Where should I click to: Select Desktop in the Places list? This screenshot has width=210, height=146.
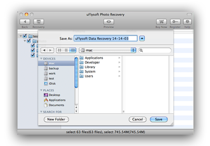pyautogui.click(x=56, y=95)
